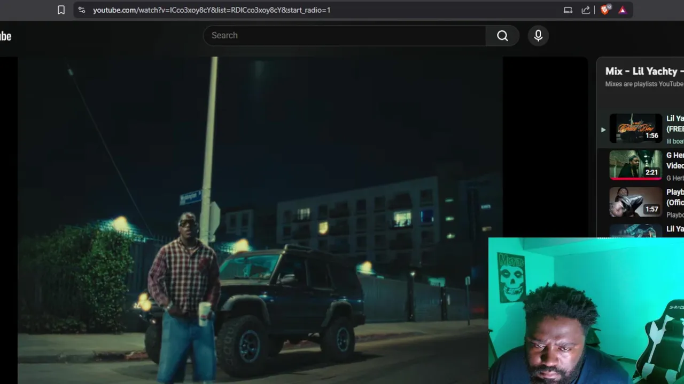Click the share page icon in the address bar

pyautogui.click(x=586, y=10)
